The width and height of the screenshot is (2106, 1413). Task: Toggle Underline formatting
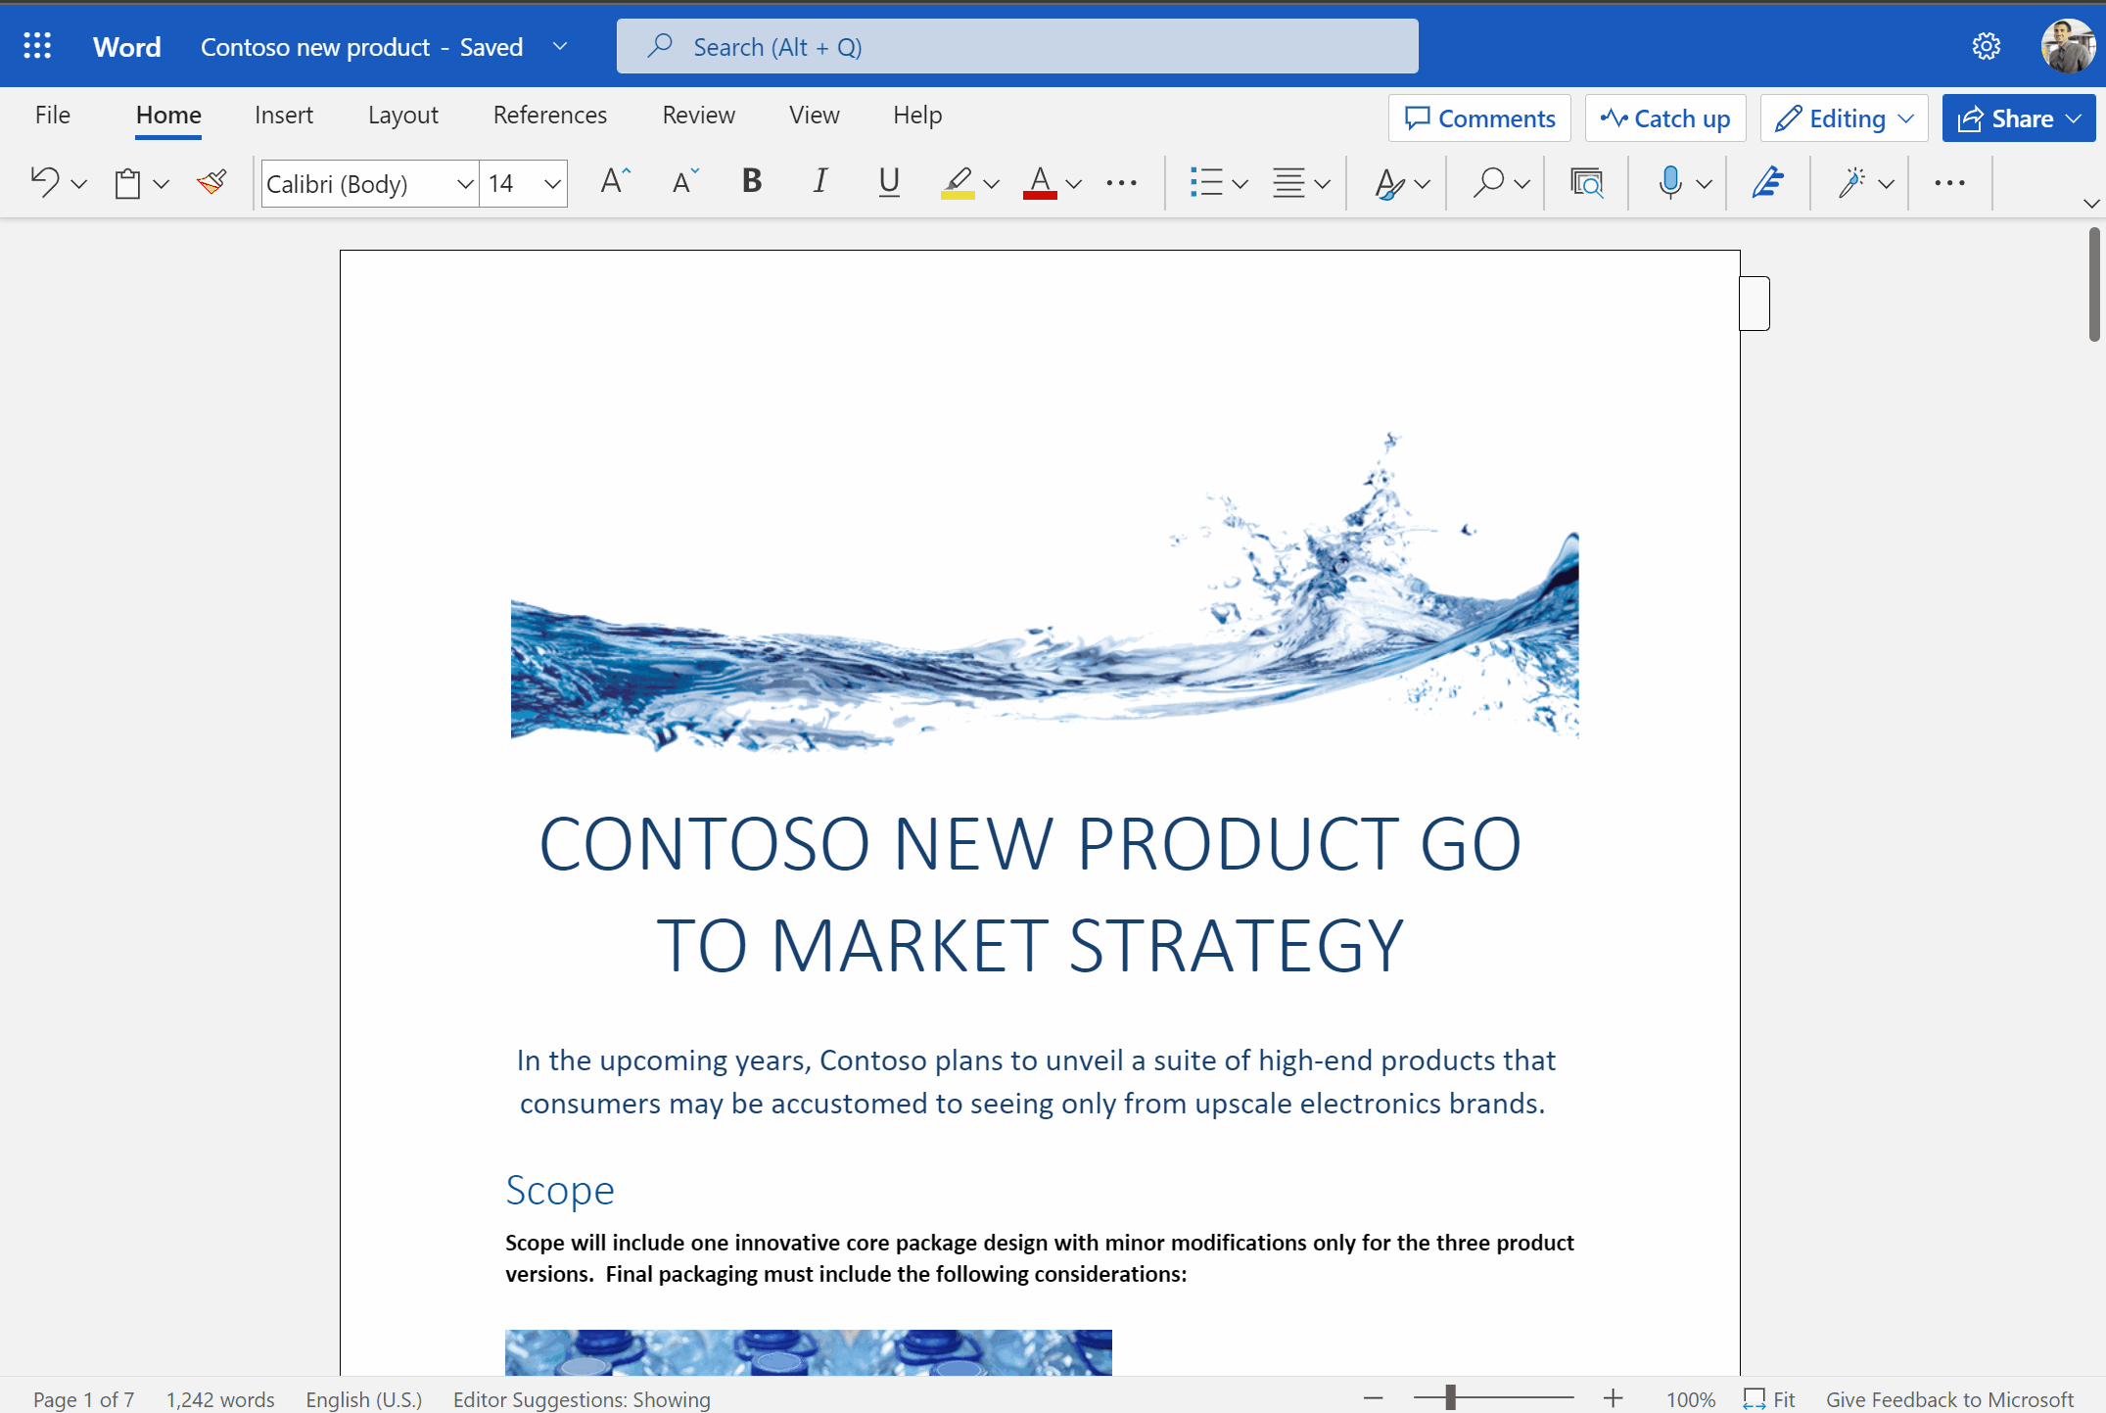pyautogui.click(x=888, y=182)
